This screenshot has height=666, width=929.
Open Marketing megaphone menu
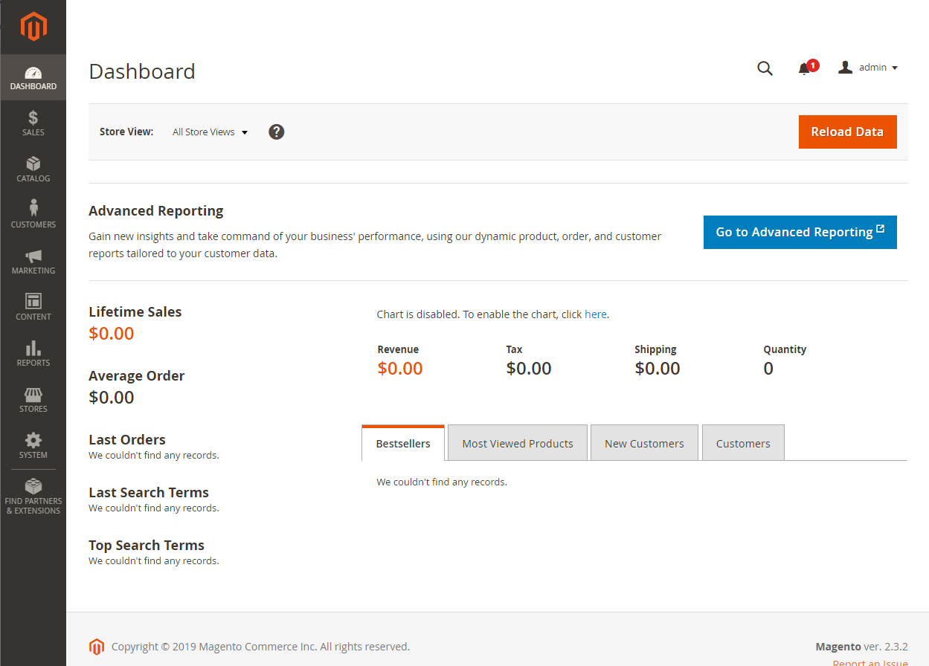click(x=33, y=261)
